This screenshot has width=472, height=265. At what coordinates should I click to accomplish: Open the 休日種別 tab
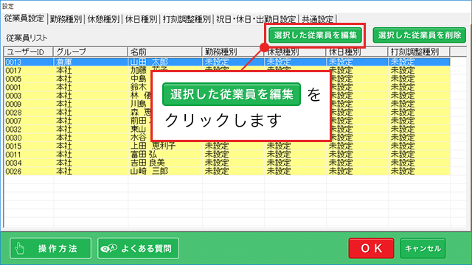click(141, 19)
